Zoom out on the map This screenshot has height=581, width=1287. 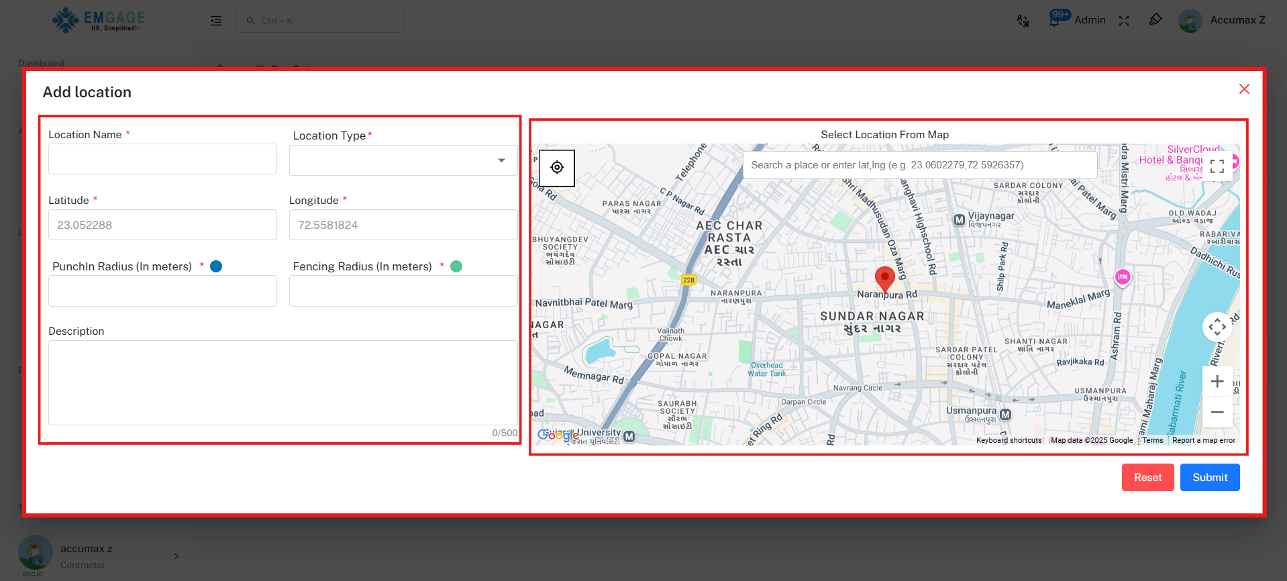(1217, 412)
